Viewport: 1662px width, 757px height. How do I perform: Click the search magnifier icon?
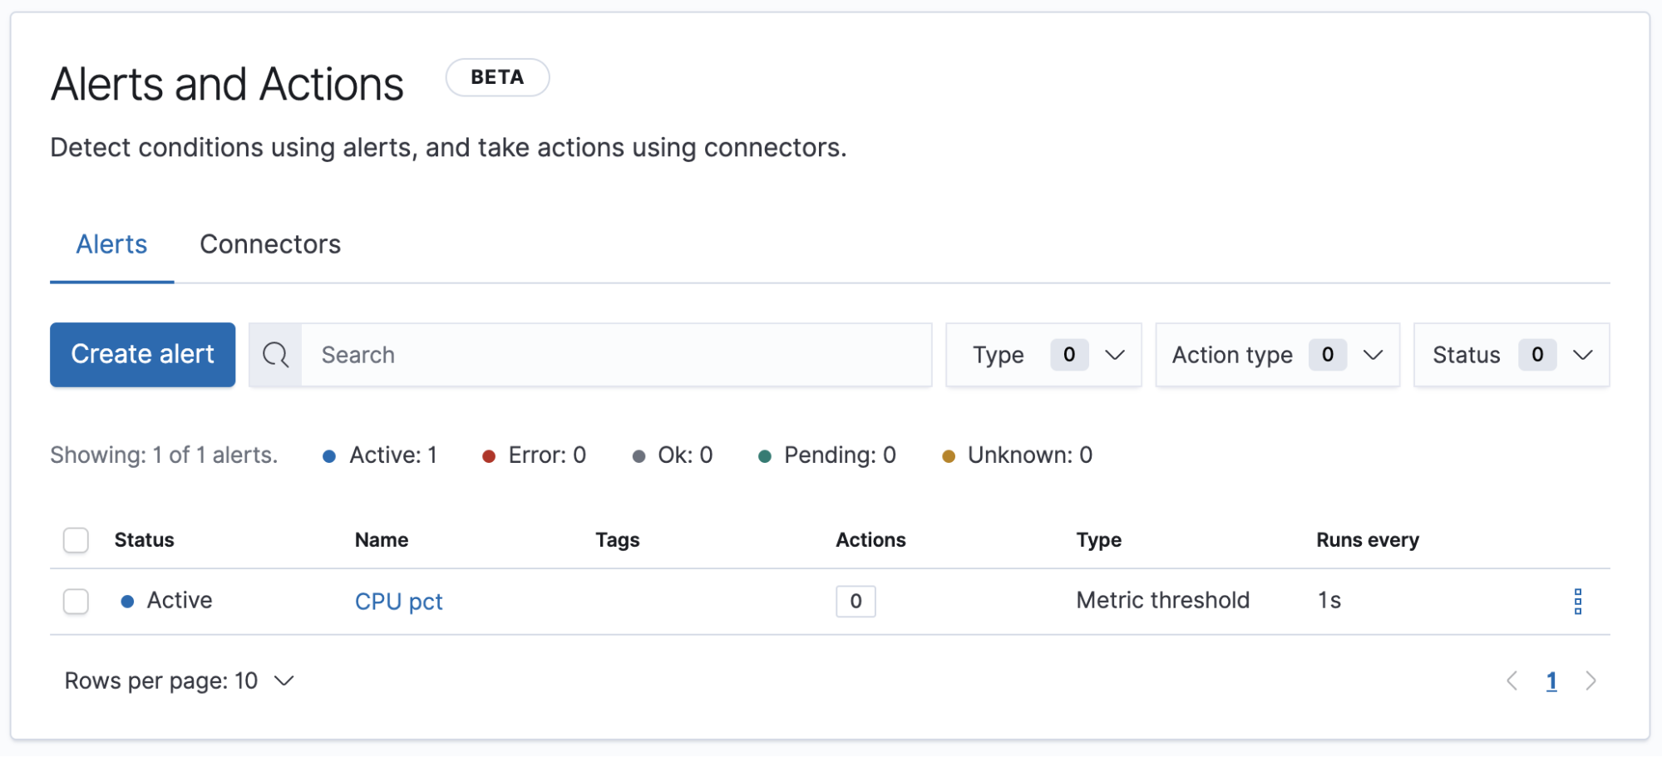tap(275, 355)
